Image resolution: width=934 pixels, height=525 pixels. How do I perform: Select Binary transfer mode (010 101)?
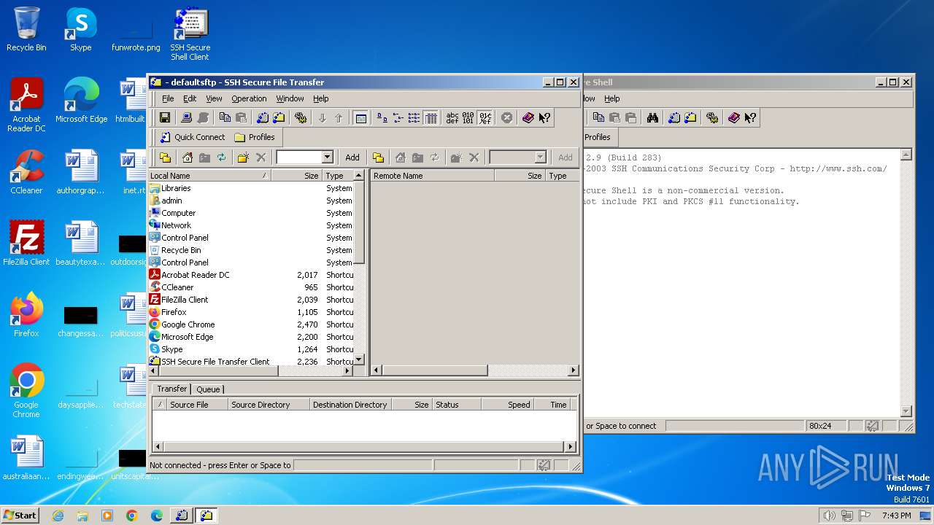[x=468, y=118]
